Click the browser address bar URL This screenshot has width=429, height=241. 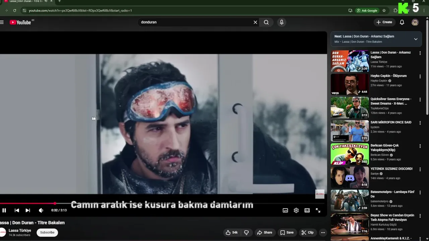pos(80,10)
